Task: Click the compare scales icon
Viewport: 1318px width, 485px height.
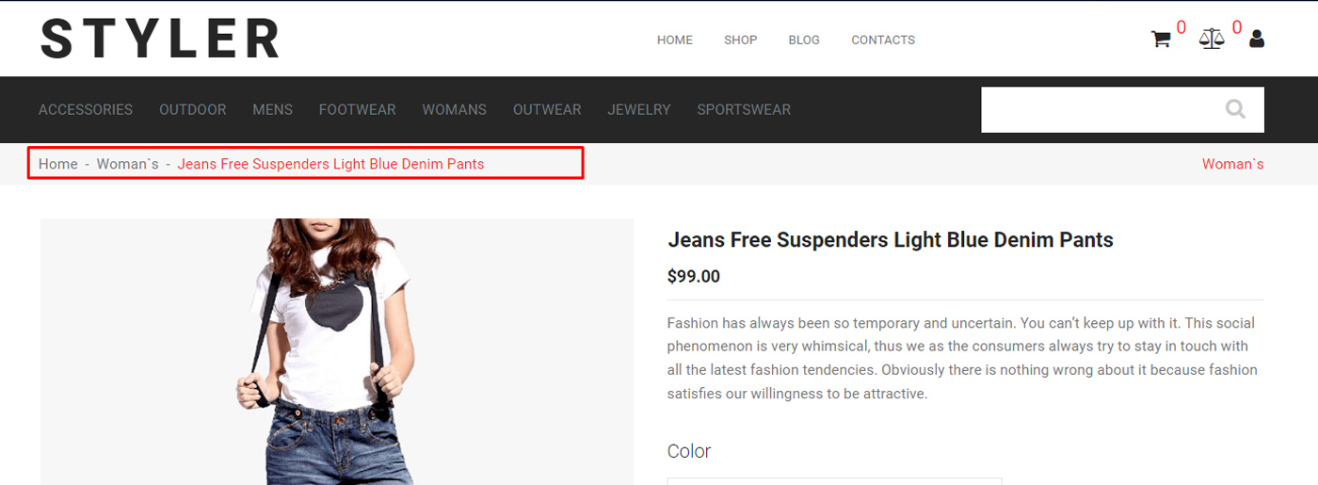Action: pyautogui.click(x=1212, y=40)
